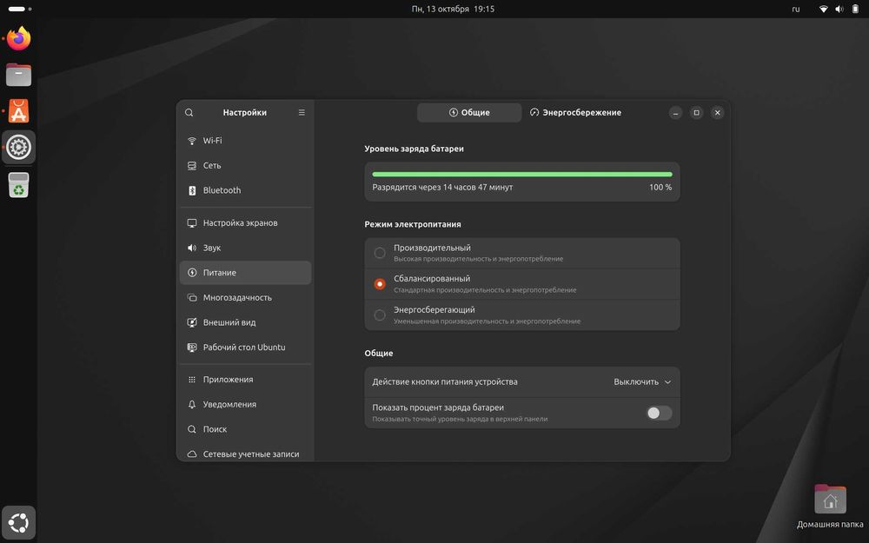Open the Звук settings section
Screen dimensions: 869x543
point(246,248)
